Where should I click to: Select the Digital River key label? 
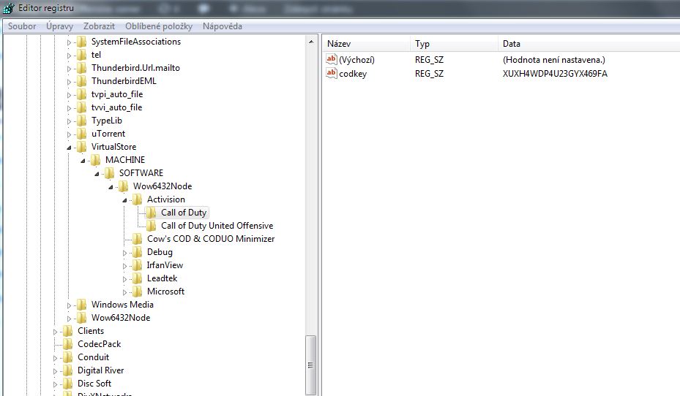[x=100, y=370]
